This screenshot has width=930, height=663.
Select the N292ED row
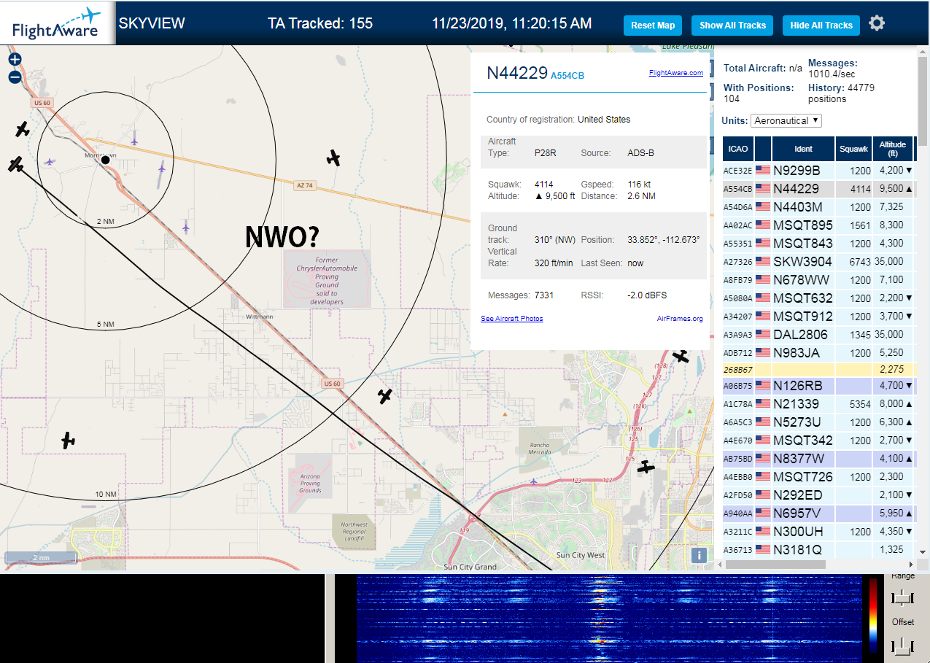point(818,495)
